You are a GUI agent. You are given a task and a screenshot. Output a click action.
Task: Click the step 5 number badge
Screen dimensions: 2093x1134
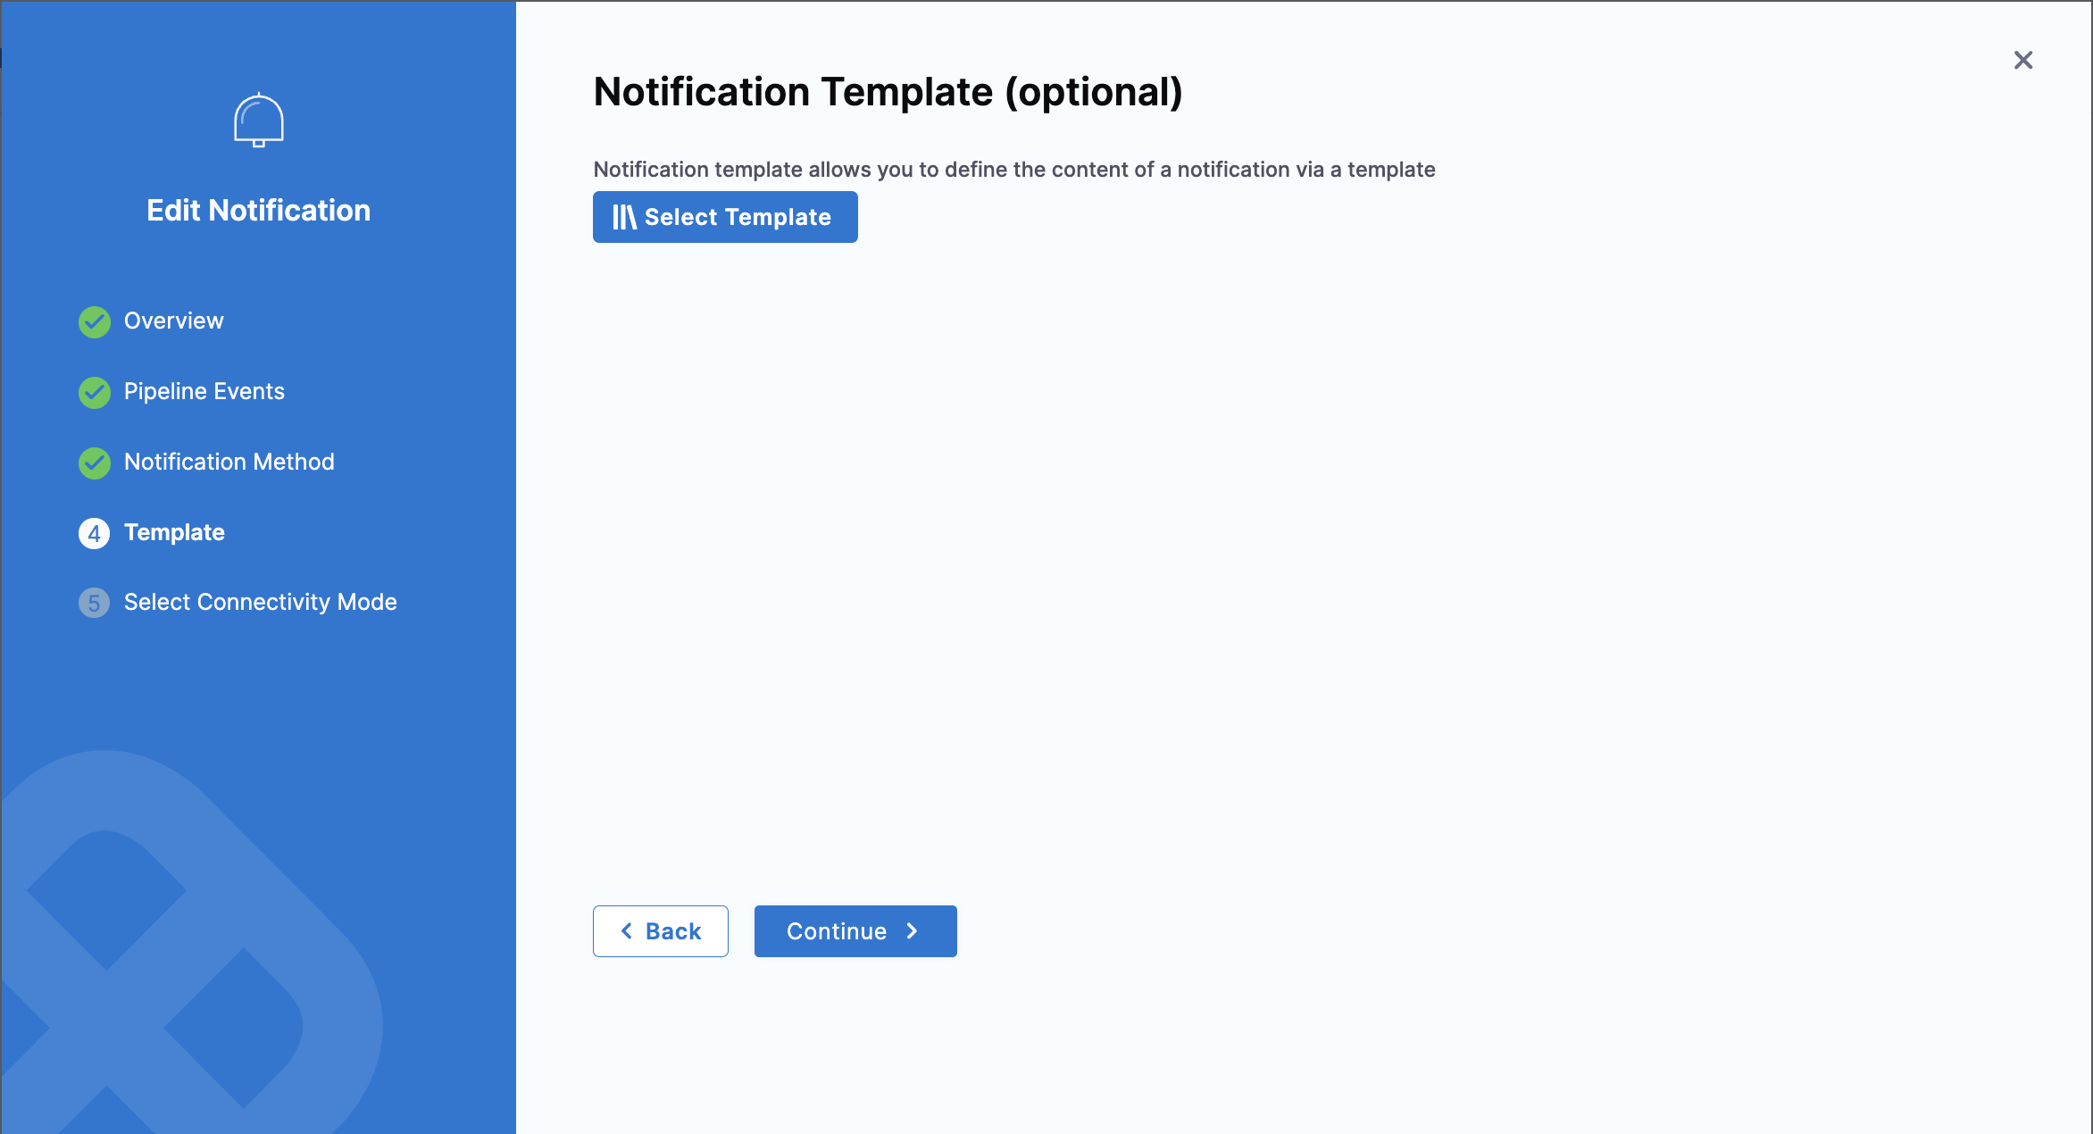95,603
